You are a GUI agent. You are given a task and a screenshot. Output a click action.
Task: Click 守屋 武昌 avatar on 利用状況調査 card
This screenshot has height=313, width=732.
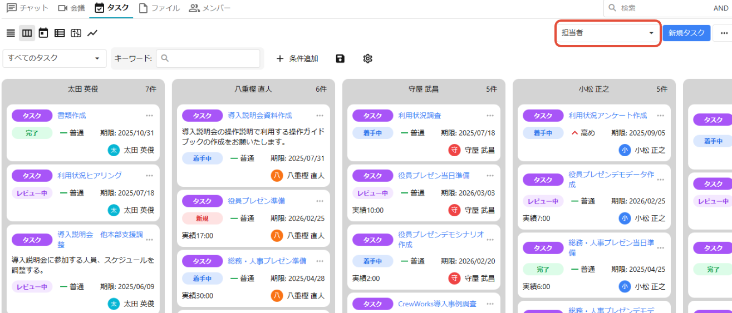tap(454, 150)
